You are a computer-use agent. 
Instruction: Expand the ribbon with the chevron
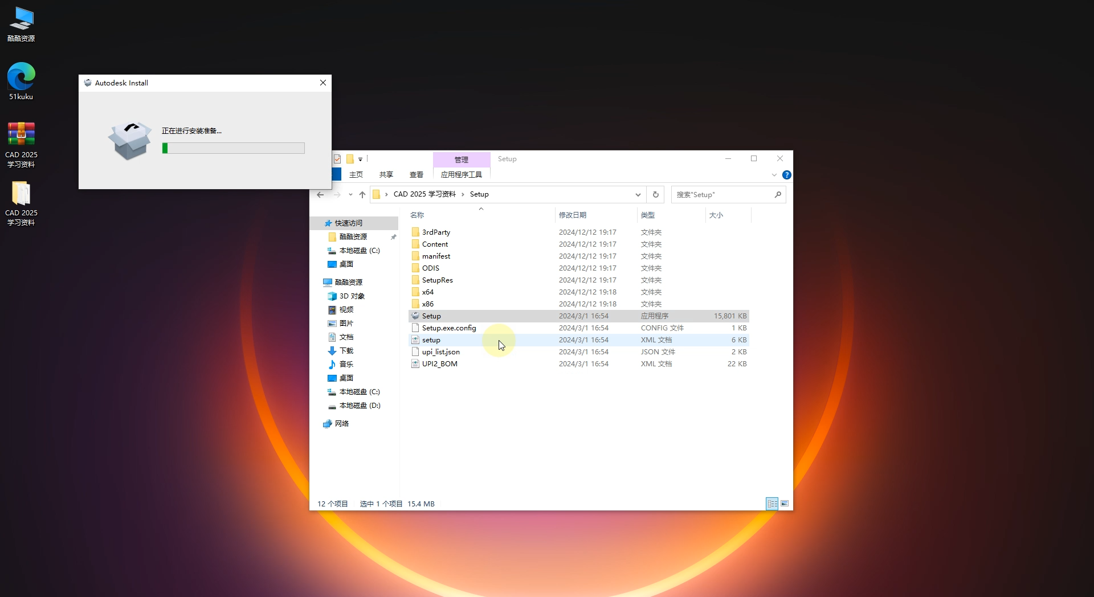tap(774, 175)
